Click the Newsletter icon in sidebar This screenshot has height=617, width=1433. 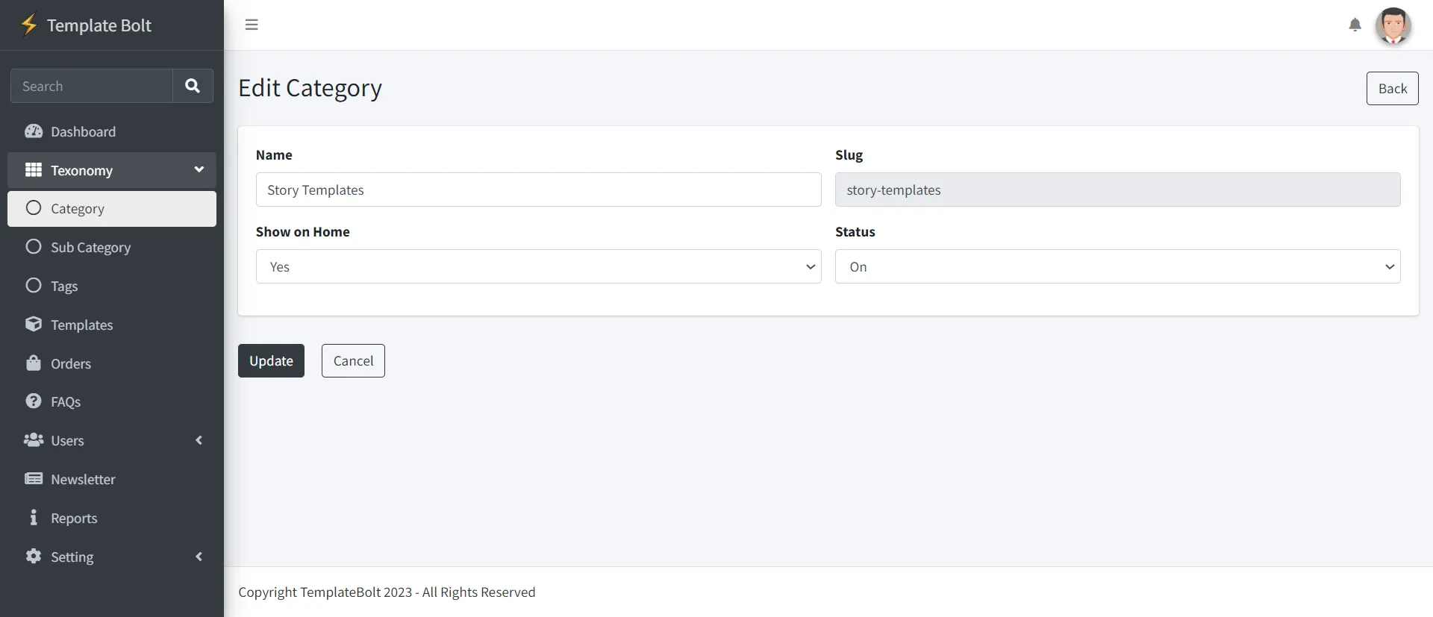click(x=33, y=479)
